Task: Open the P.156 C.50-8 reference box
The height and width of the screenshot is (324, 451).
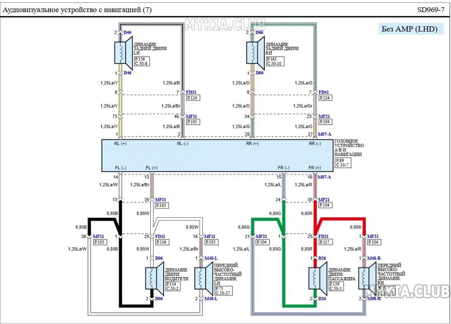Action: click(x=142, y=61)
